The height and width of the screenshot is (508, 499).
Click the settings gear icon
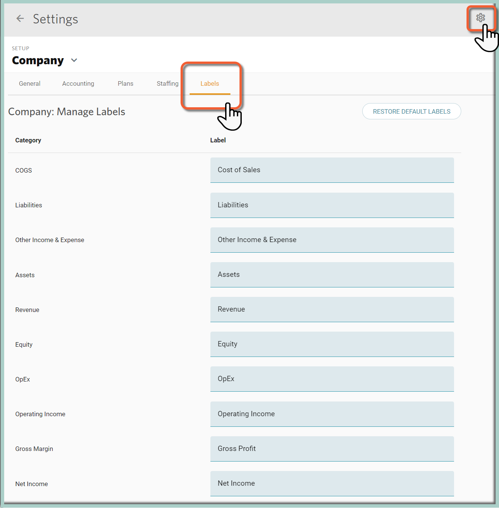coord(480,17)
